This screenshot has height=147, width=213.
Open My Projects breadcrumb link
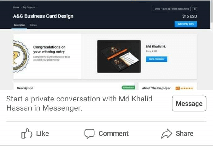click(x=29, y=7)
